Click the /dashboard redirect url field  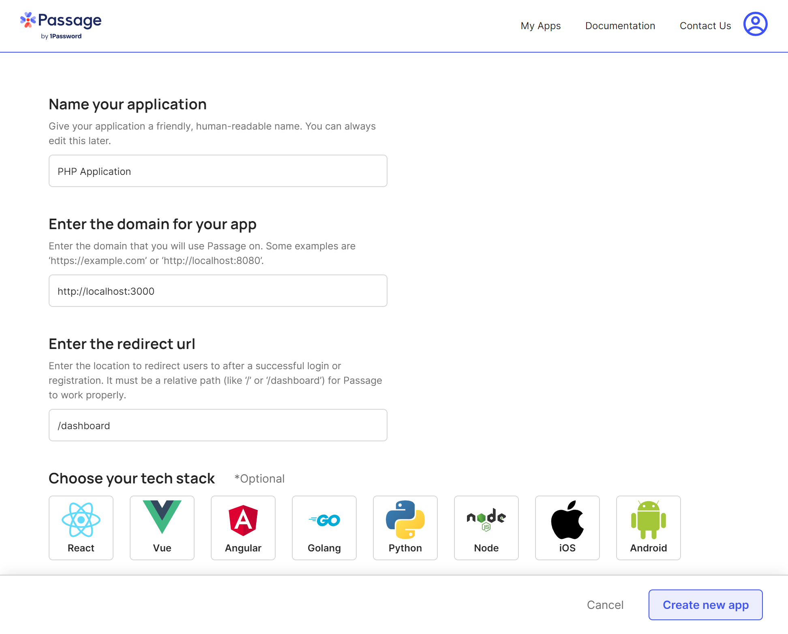[x=218, y=425]
